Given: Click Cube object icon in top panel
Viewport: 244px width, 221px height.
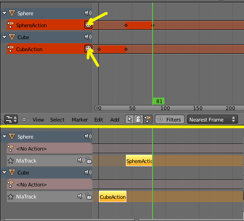Looking at the screenshot, I should coord(12,37).
